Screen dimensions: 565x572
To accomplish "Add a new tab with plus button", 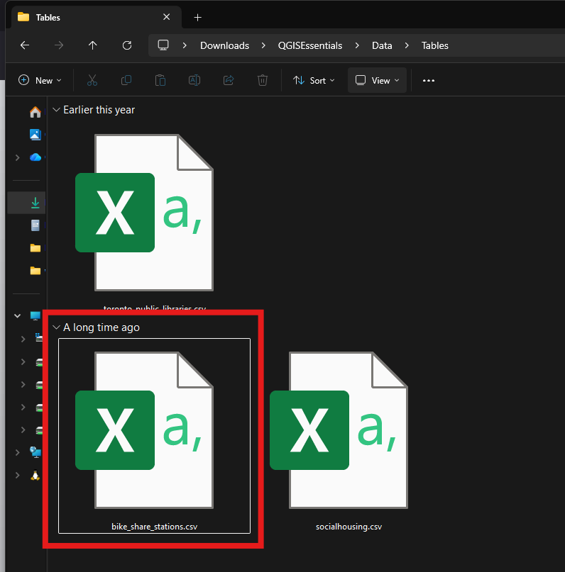I will [x=197, y=17].
